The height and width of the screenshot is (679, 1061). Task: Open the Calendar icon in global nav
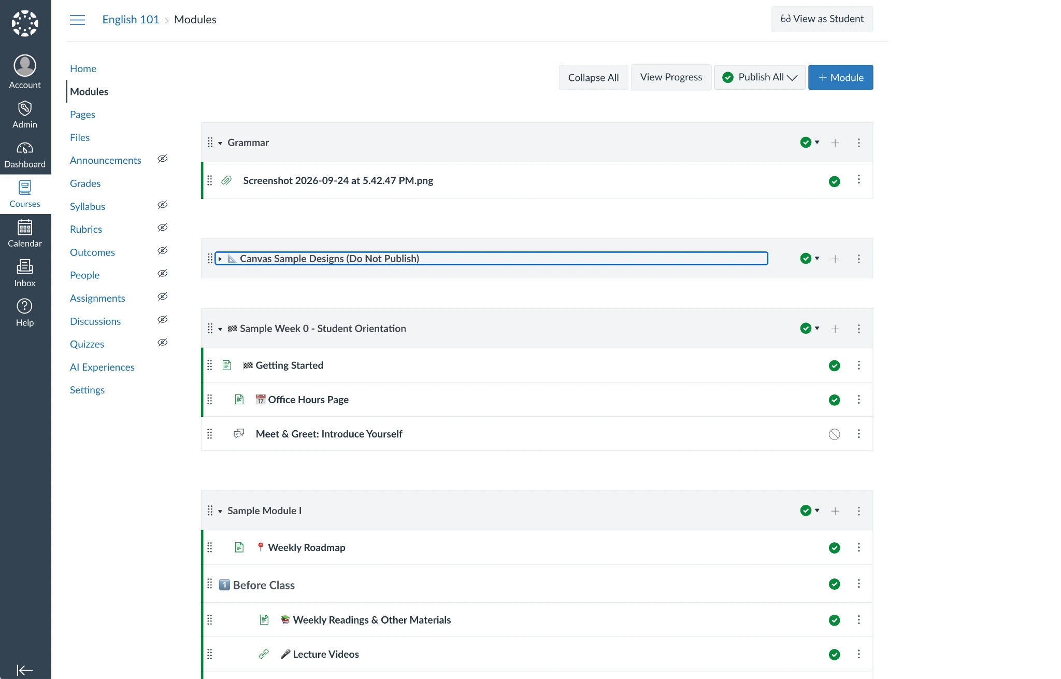coord(25,233)
